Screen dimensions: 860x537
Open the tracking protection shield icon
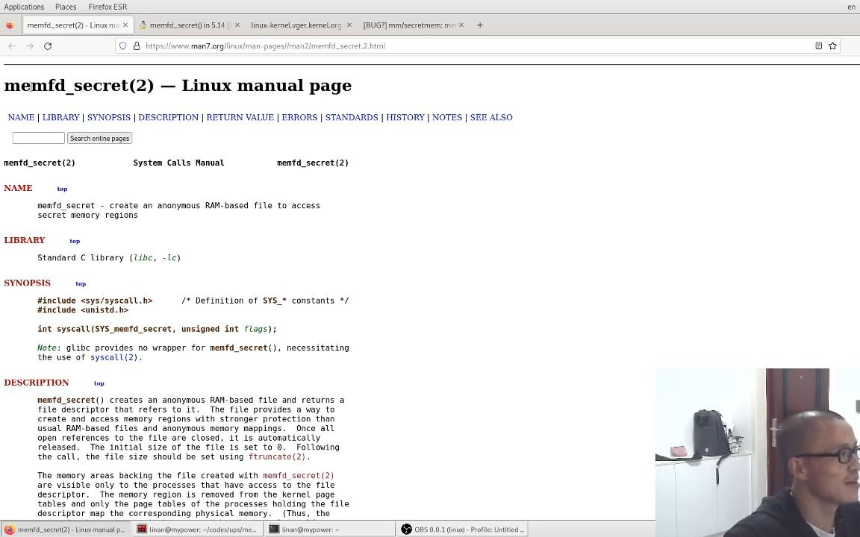point(122,45)
